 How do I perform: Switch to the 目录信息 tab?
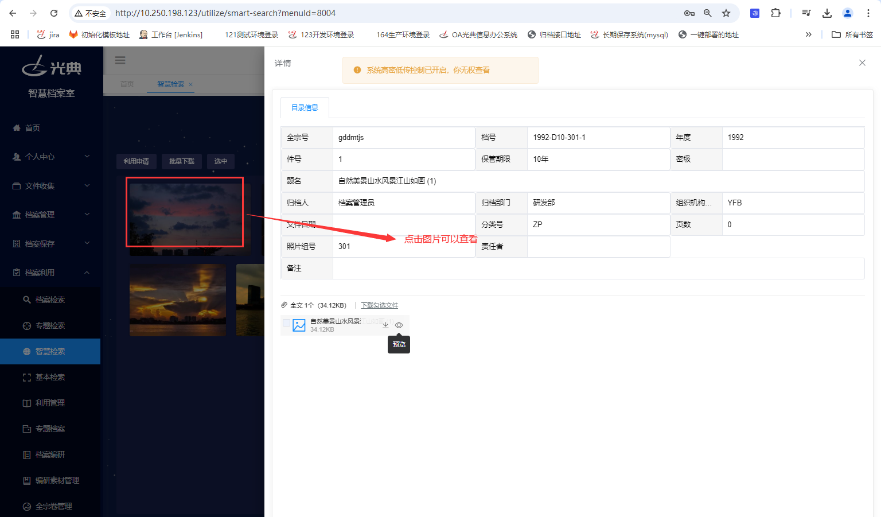click(x=305, y=107)
